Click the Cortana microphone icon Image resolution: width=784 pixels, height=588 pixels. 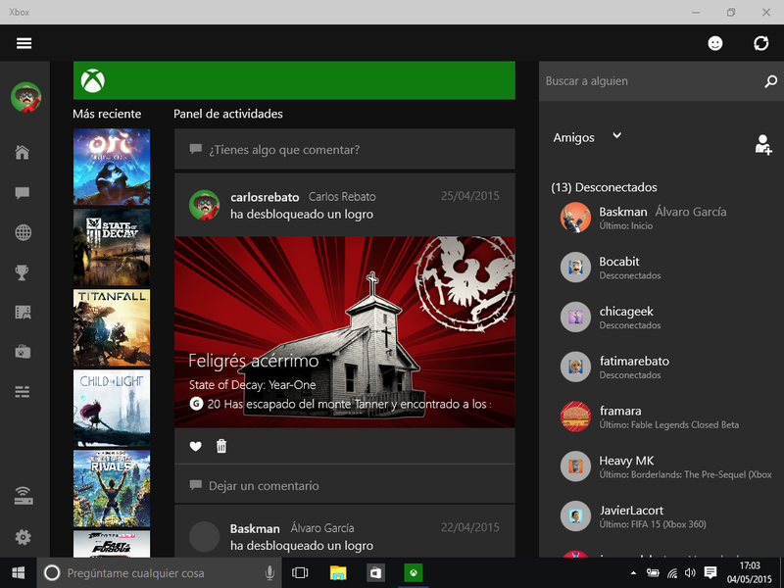click(x=269, y=573)
